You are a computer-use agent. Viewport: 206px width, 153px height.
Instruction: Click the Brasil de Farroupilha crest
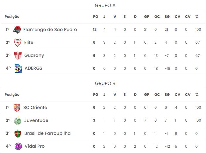18,133
